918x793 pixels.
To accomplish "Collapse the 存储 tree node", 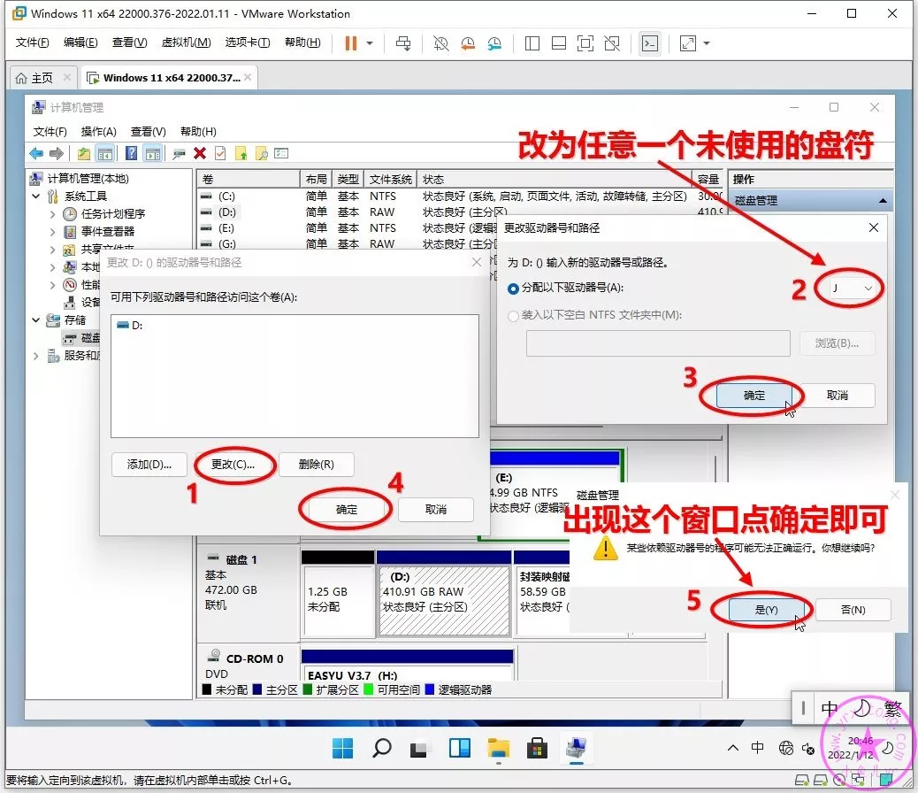I will [x=36, y=320].
